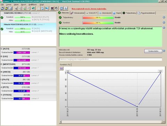Click the green globe toolbar icon
The image size is (167, 126).
[33, 8]
